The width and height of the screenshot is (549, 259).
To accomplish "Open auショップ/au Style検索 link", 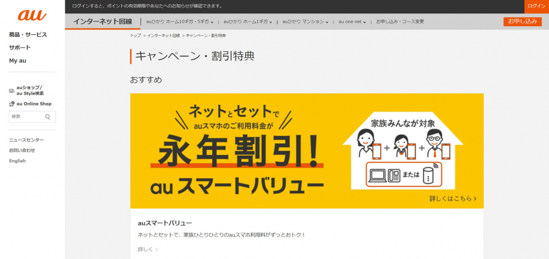I will [30, 90].
